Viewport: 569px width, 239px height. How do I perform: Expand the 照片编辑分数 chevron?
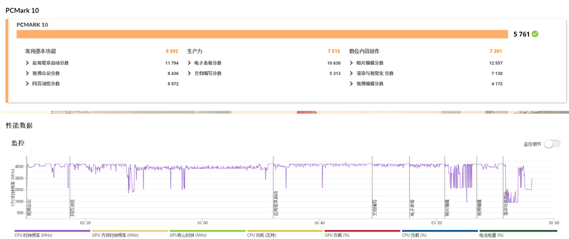point(352,62)
